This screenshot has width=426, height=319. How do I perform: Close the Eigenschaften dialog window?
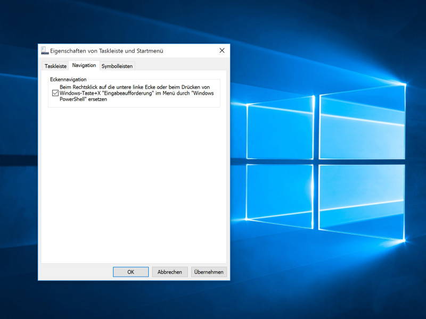tap(222, 51)
